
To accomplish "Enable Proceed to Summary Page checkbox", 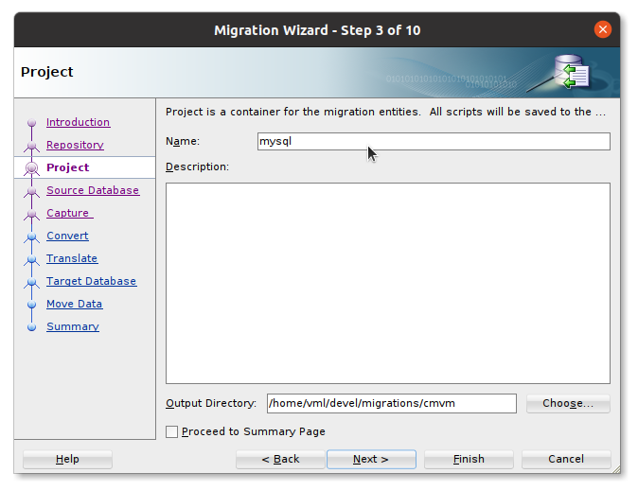I will pyautogui.click(x=171, y=431).
